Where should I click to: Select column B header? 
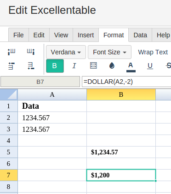pyautogui.click(x=121, y=94)
